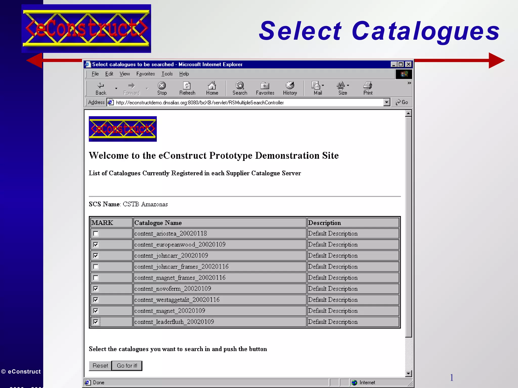
Task: Go back using the Back arrow
Action: click(x=101, y=88)
